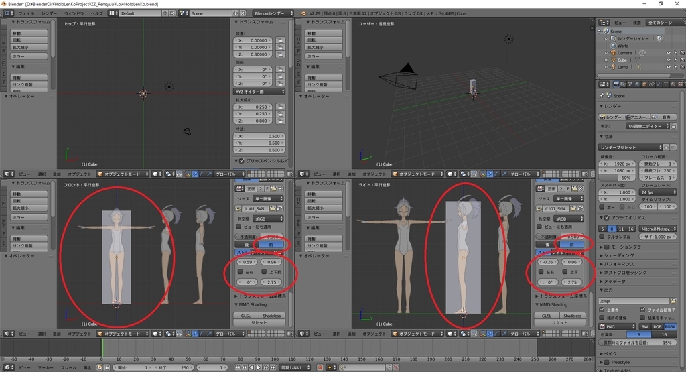Open the レンダープリセット dropdown
This screenshot has width=686, height=372.
click(x=630, y=147)
